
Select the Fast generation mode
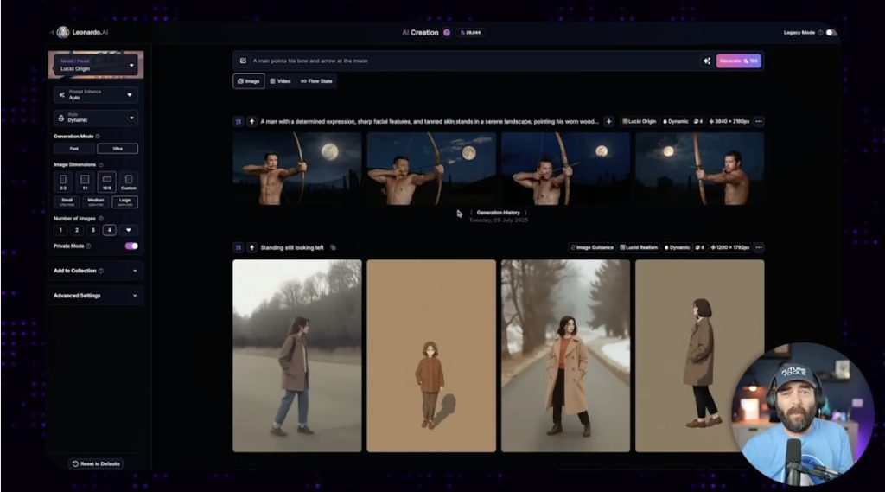point(75,149)
